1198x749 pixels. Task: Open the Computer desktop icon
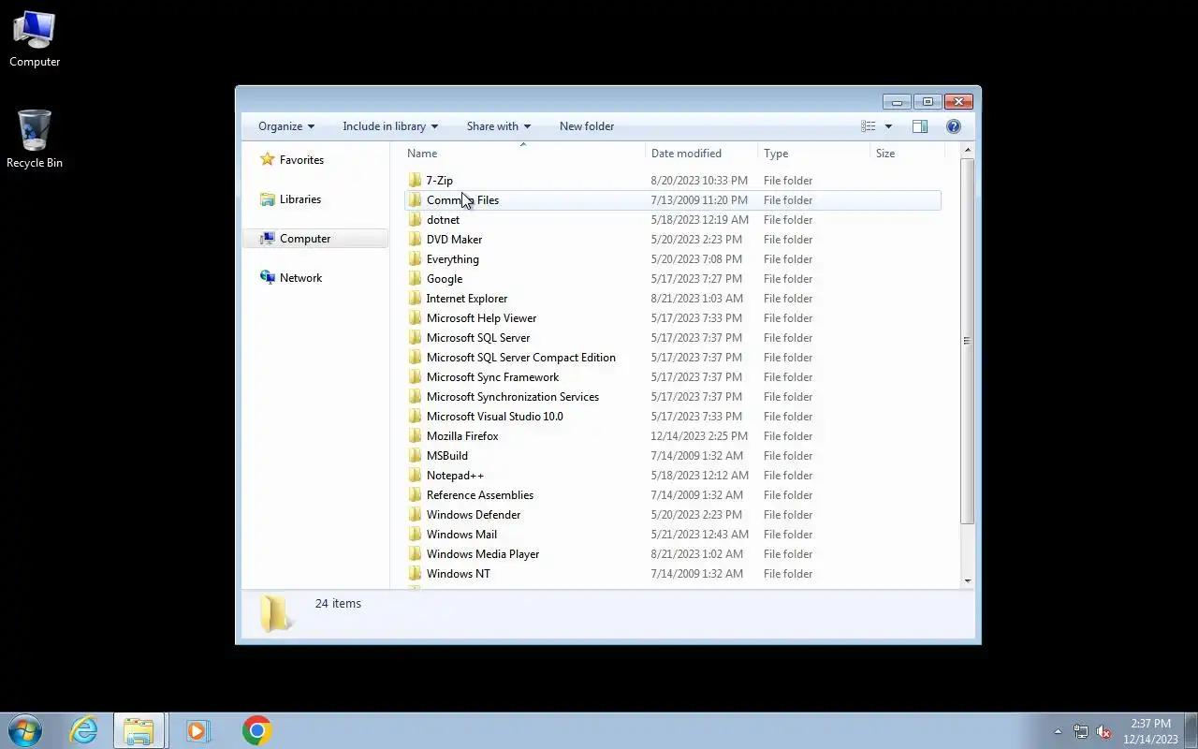coord(35,39)
